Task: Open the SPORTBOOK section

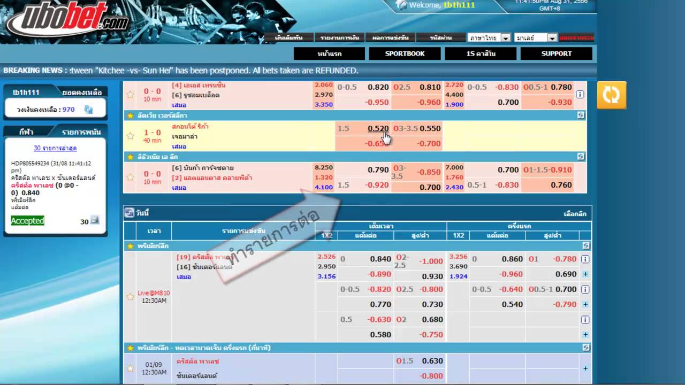Action: 405,53
